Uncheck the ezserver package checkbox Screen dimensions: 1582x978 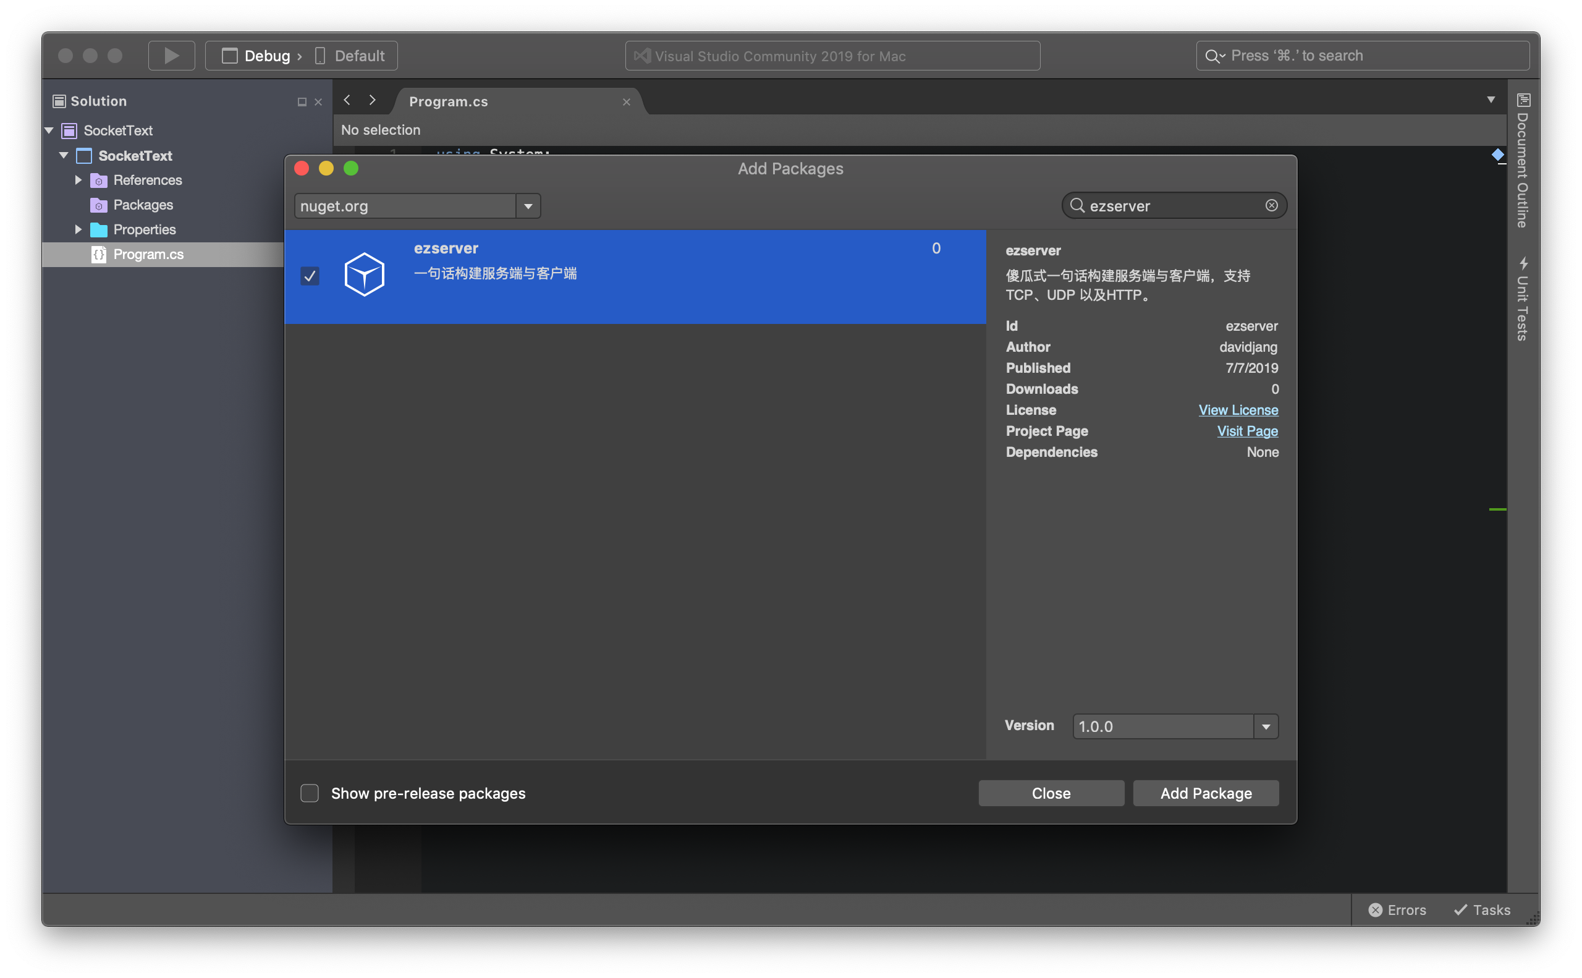[310, 276]
